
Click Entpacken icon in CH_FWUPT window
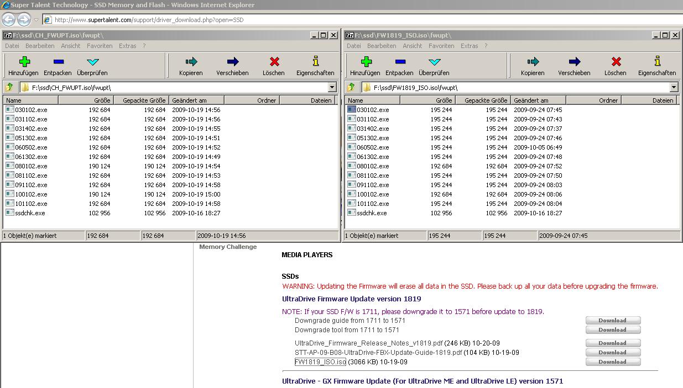[59, 62]
